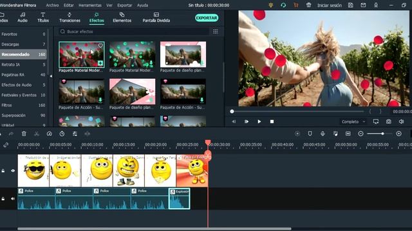The height and width of the screenshot is (231, 412).
Task: Record voiceover with the microphone icon
Action: click(x=323, y=133)
